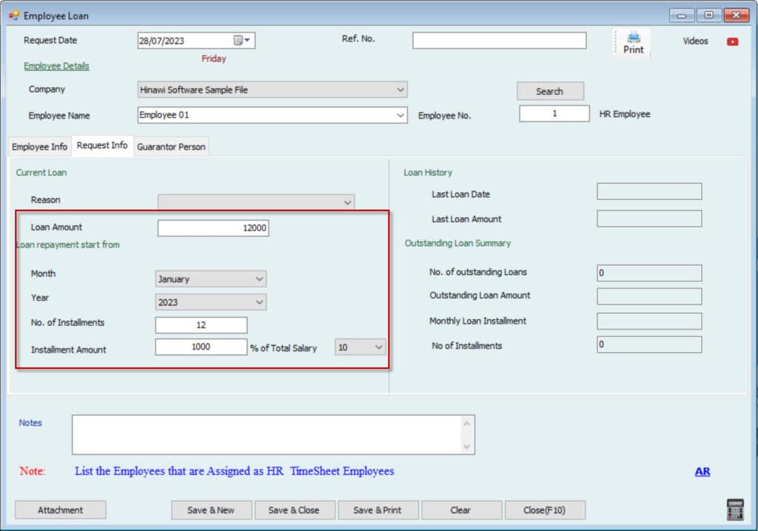
Task: Click the Loan Amount field
Action: [213, 228]
